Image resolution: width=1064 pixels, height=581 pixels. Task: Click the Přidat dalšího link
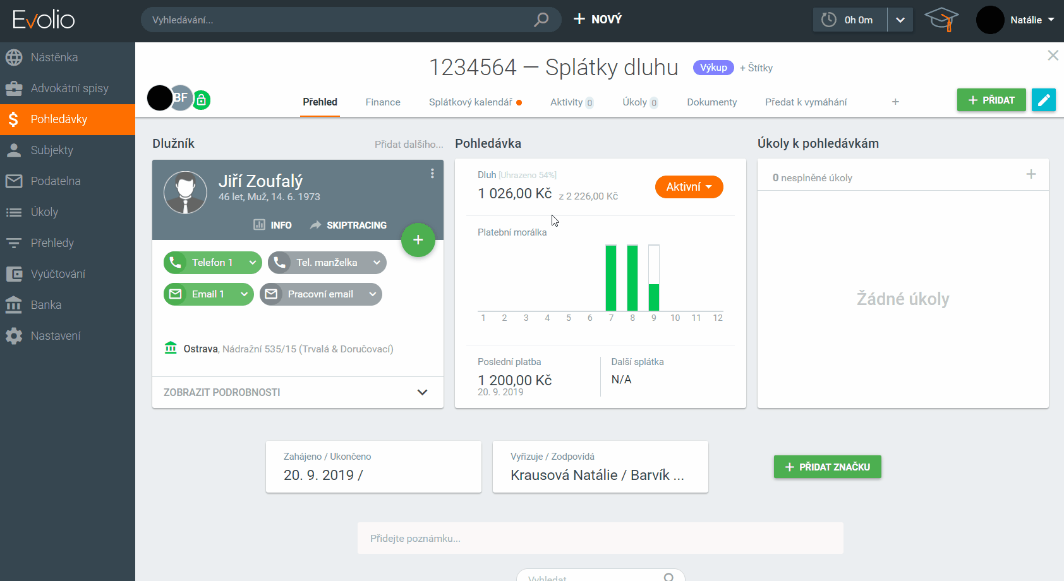pyautogui.click(x=409, y=144)
